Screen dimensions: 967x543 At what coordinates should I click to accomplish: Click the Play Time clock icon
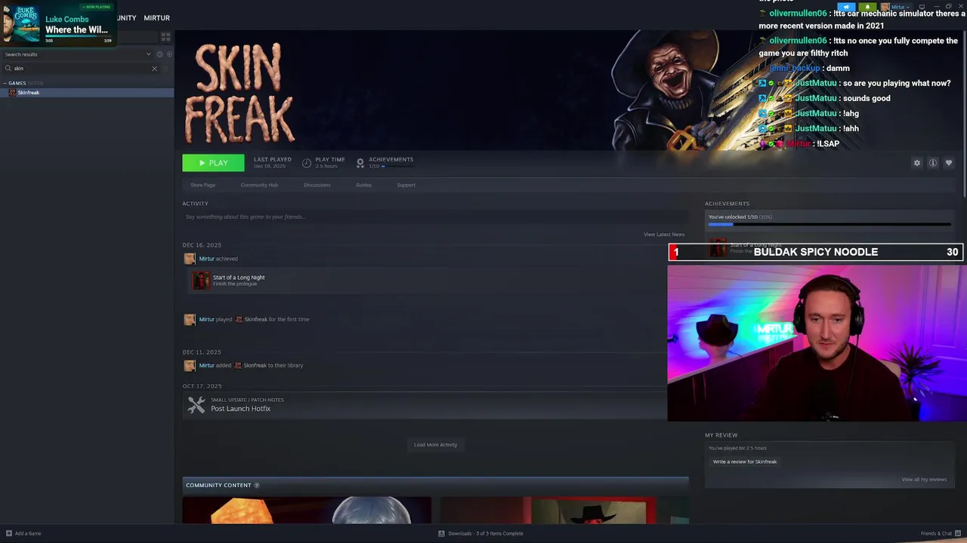coord(307,163)
